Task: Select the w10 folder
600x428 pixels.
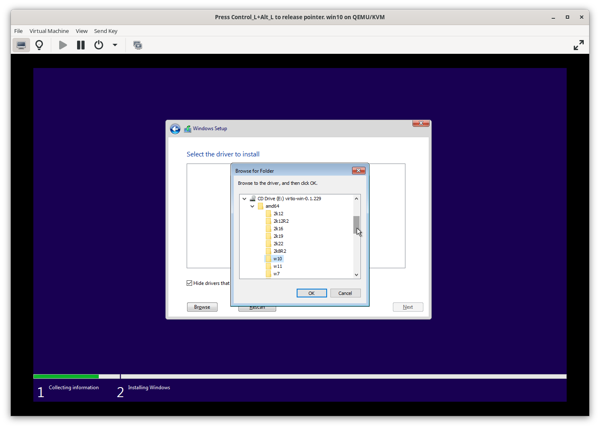Action: (277, 259)
